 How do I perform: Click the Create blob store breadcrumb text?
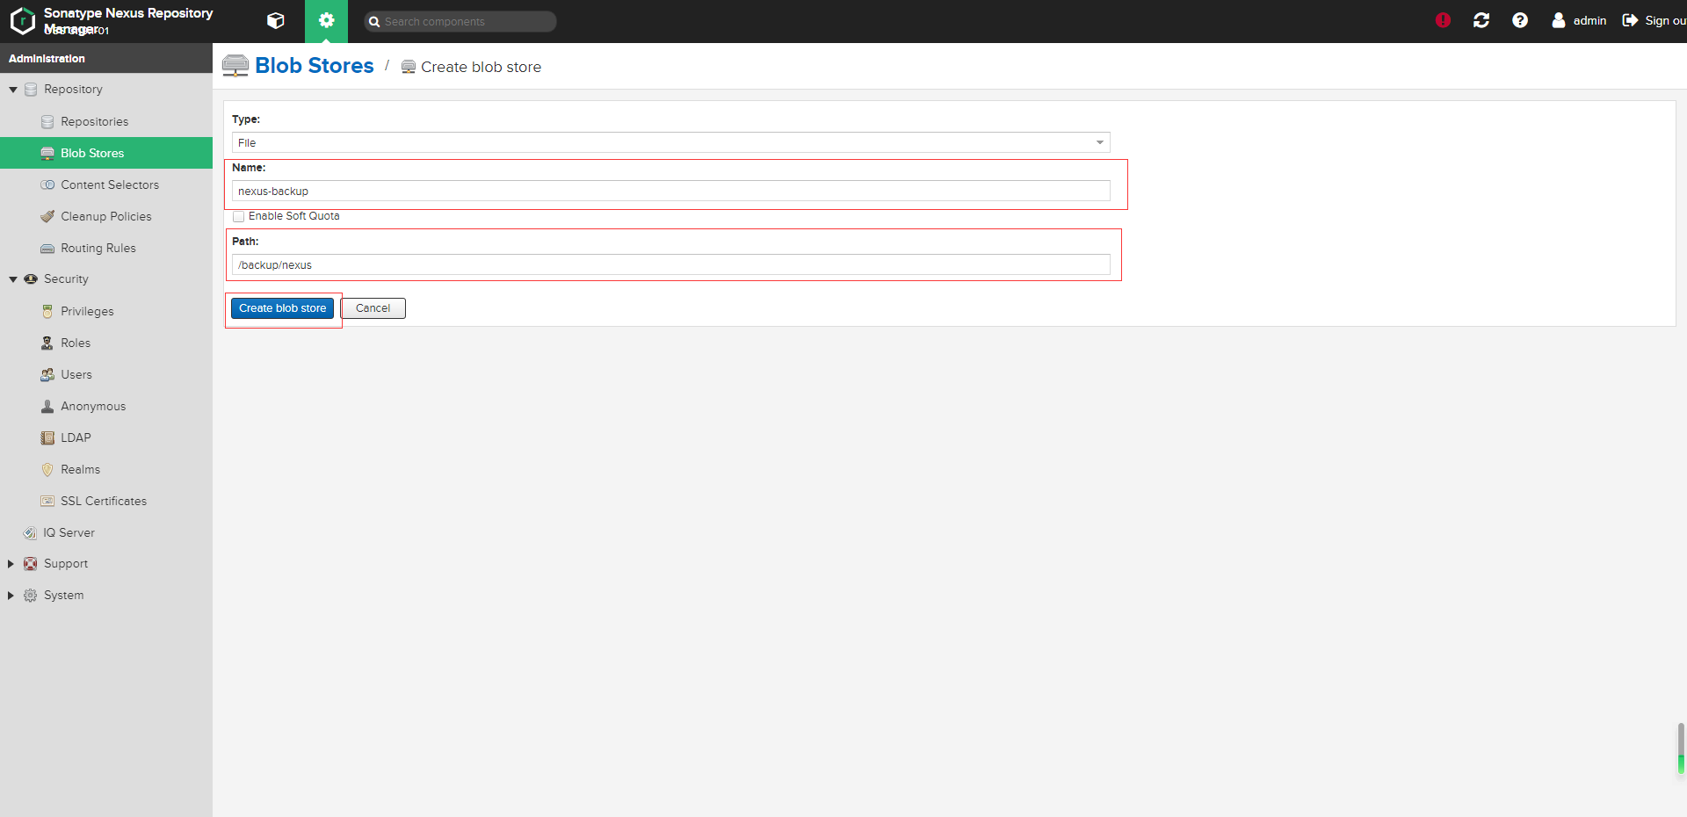(x=481, y=67)
